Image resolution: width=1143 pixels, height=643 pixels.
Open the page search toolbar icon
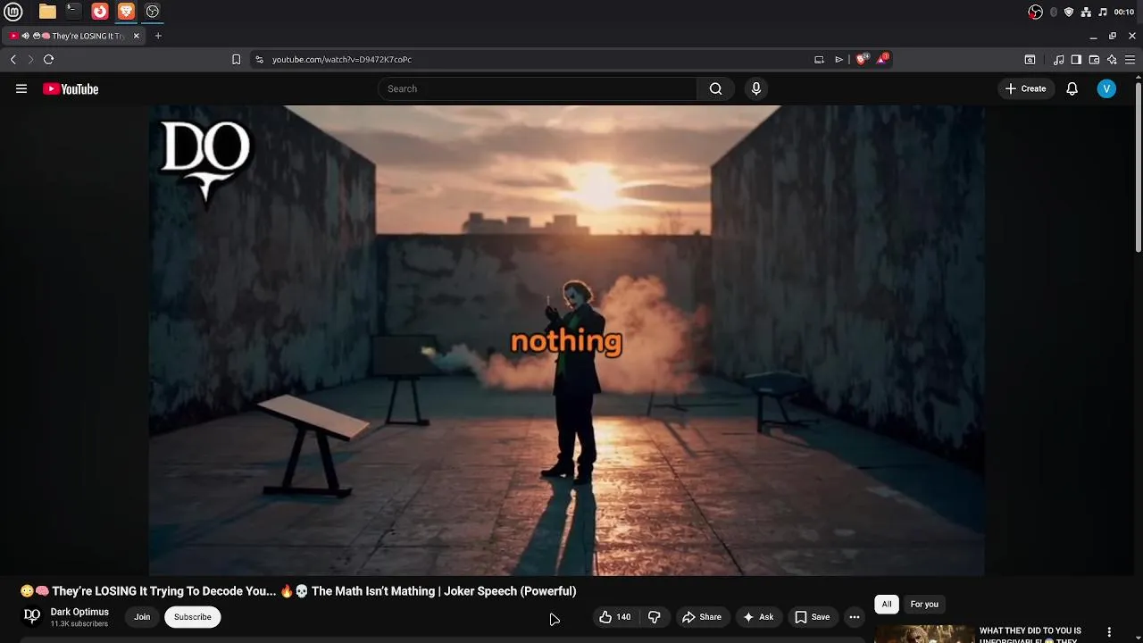[1030, 60]
